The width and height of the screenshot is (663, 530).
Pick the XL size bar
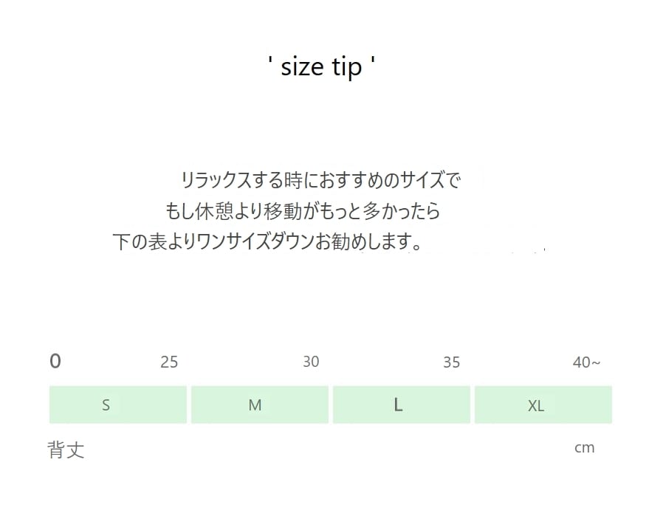tap(543, 405)
